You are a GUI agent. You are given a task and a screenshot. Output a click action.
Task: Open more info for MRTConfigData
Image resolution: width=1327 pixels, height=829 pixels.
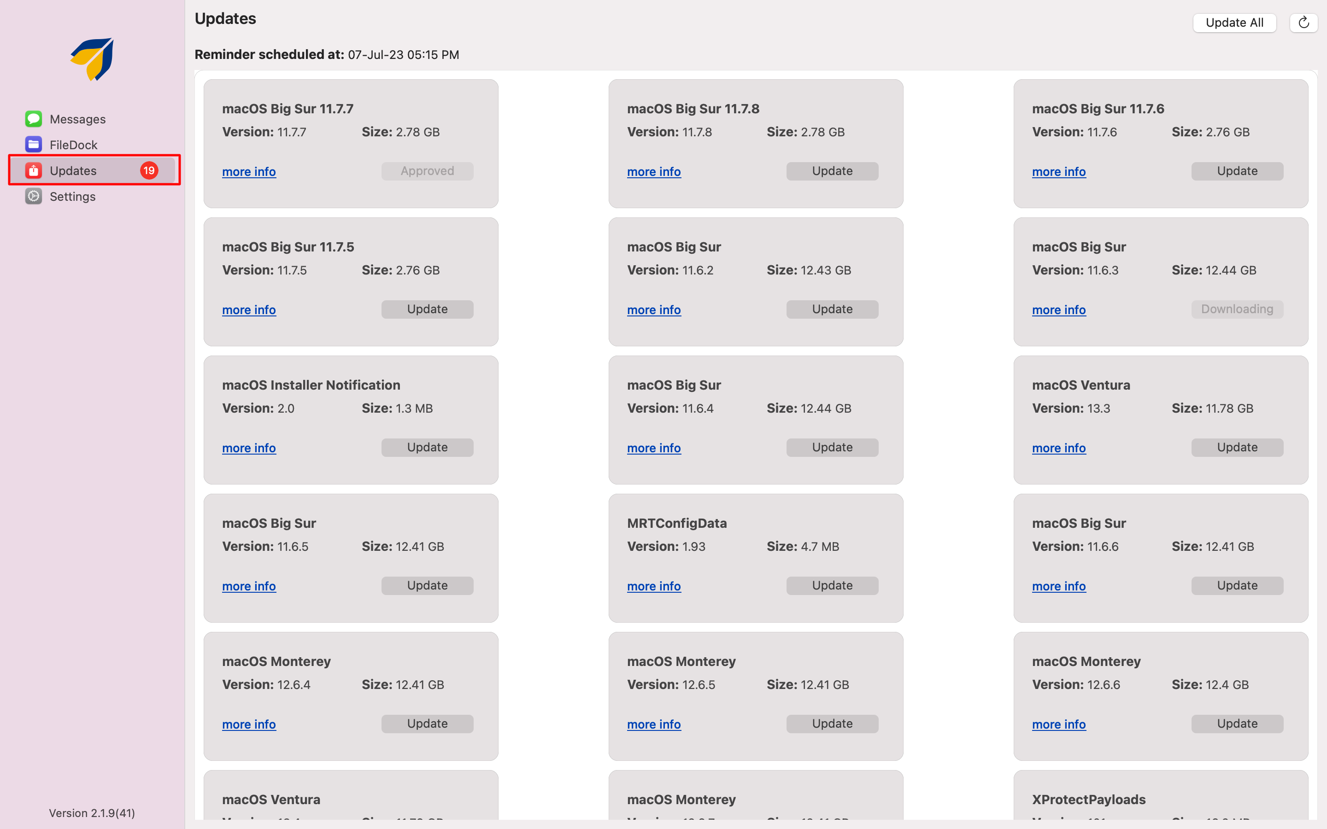point(654,586)
